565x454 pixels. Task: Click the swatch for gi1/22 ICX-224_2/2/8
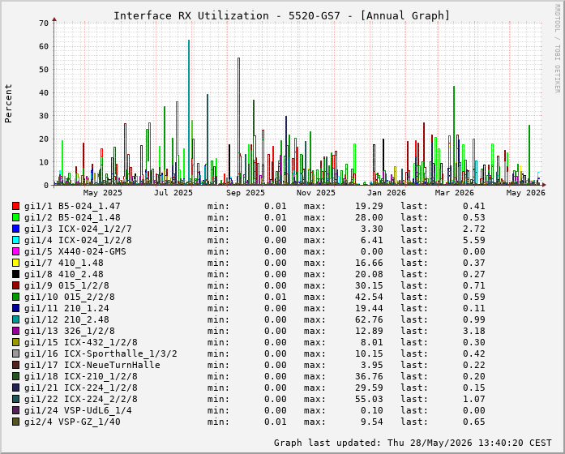(x=15, y=399)
